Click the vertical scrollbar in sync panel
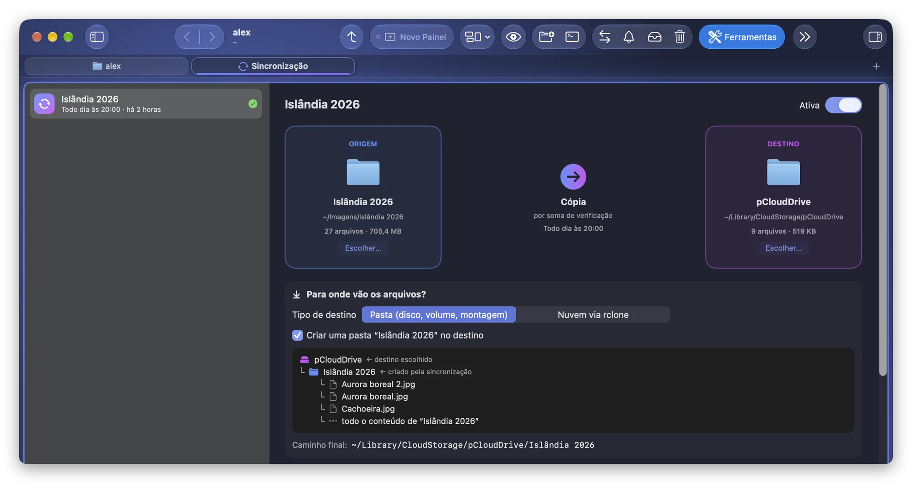 pyautogui.click(x=883, y=230)
